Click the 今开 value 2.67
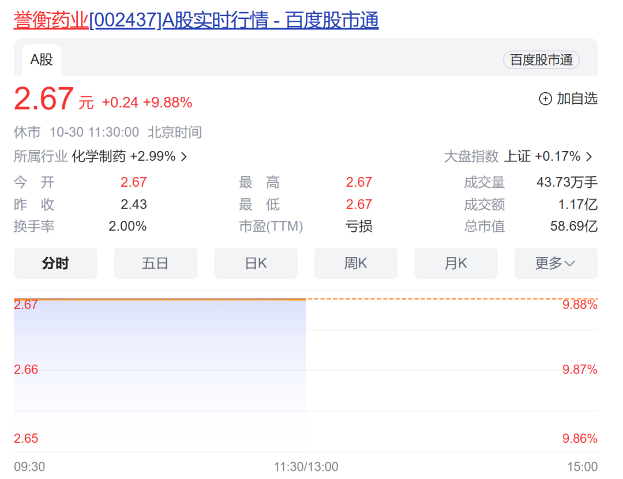Viewport: 623px width, 479px height. (134, 182)
